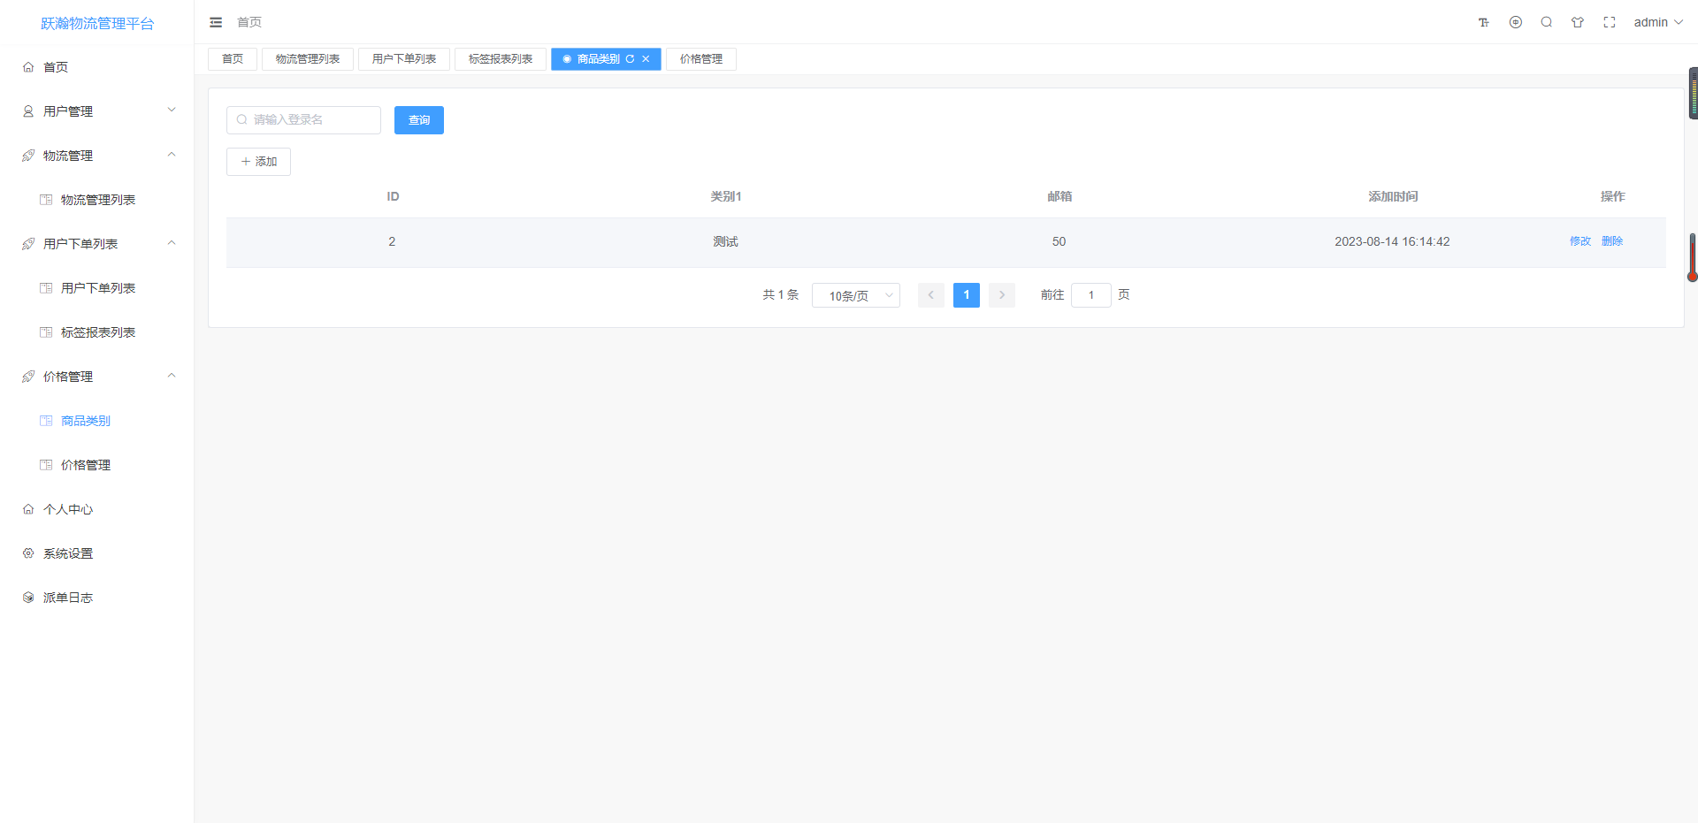Open 个人中心 in the sidebar
The height and width of the screenshot is (823, 1698).
[97, 509]
